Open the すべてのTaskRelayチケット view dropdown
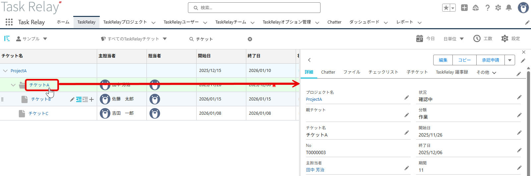Viewport: 531px width, 176px height. coord(134,39)
